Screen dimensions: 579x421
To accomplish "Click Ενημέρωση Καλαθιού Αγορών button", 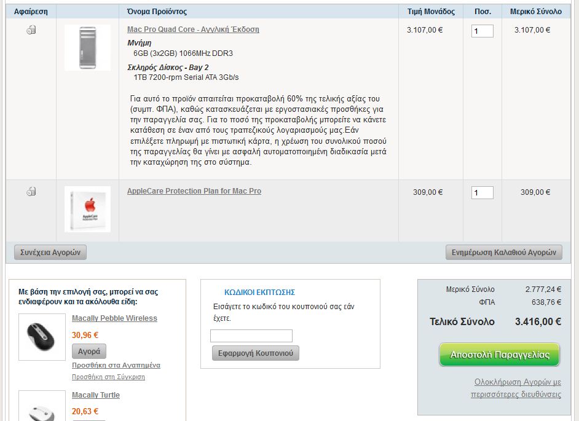I will (503, 252).
